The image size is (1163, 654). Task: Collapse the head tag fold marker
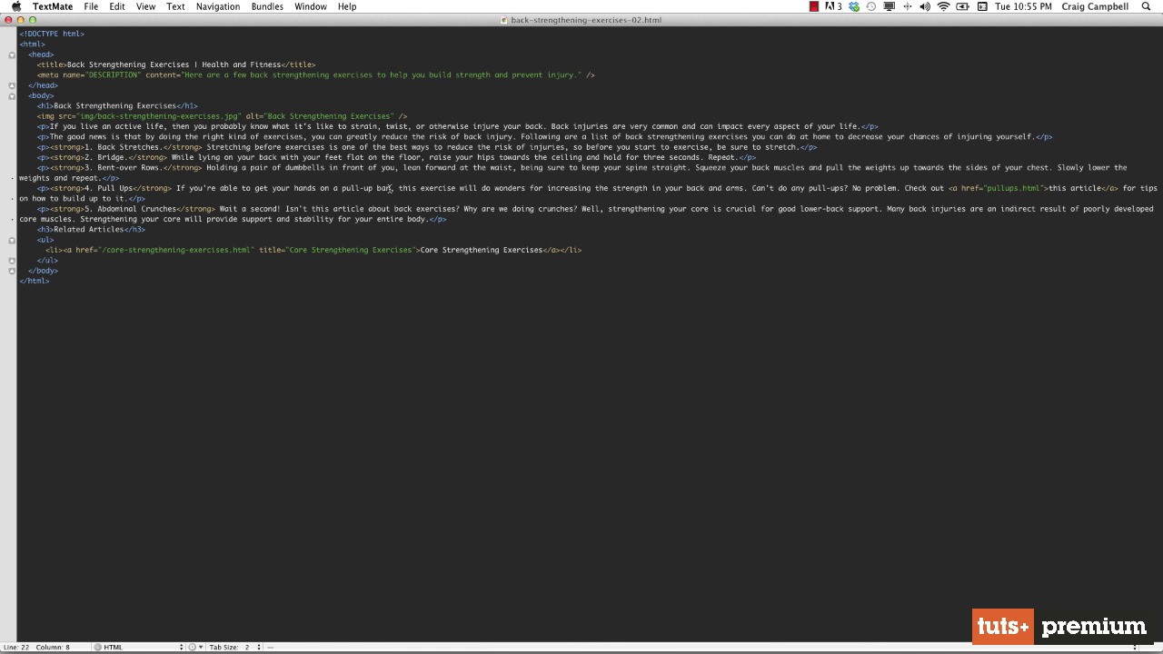12,54
